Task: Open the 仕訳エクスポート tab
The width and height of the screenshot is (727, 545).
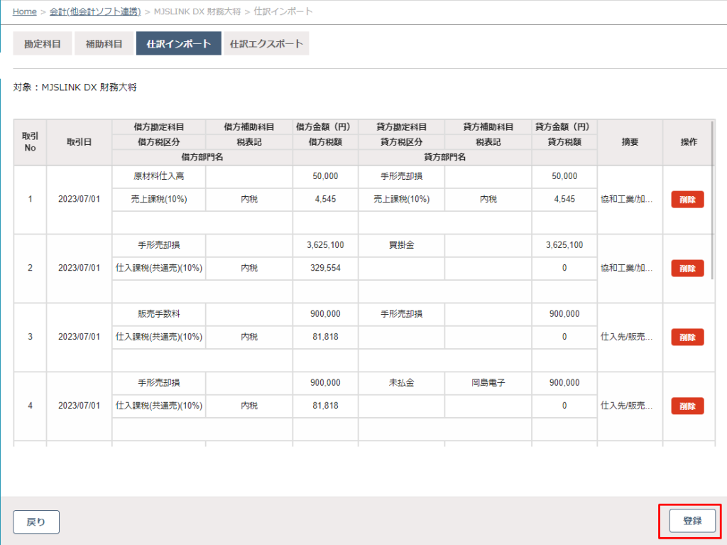Action: (x=266, y=43)
